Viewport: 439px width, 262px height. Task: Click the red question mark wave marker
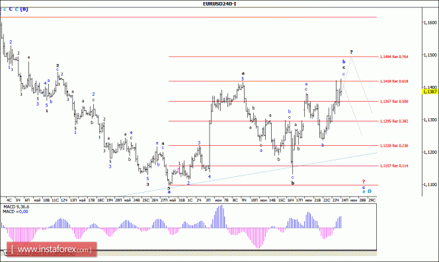tap(364, 181)
